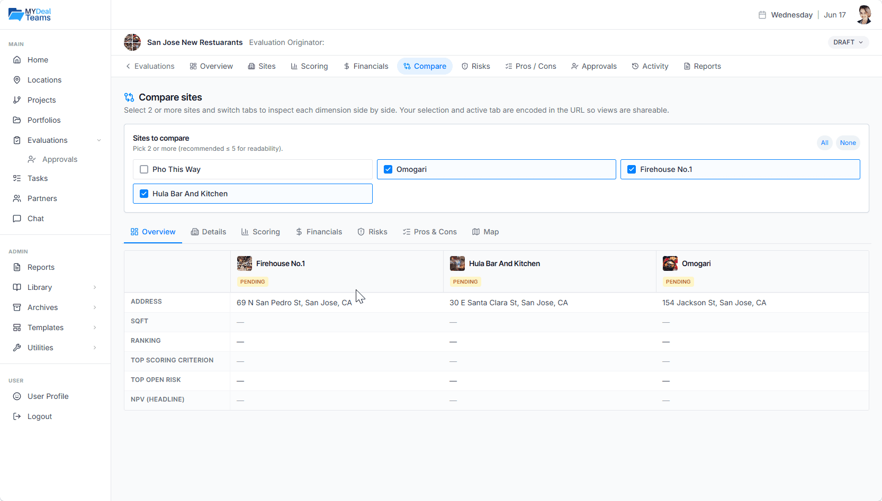Click the Activity history icon in top navigation

pyautogui.click(x=635, y=66)
